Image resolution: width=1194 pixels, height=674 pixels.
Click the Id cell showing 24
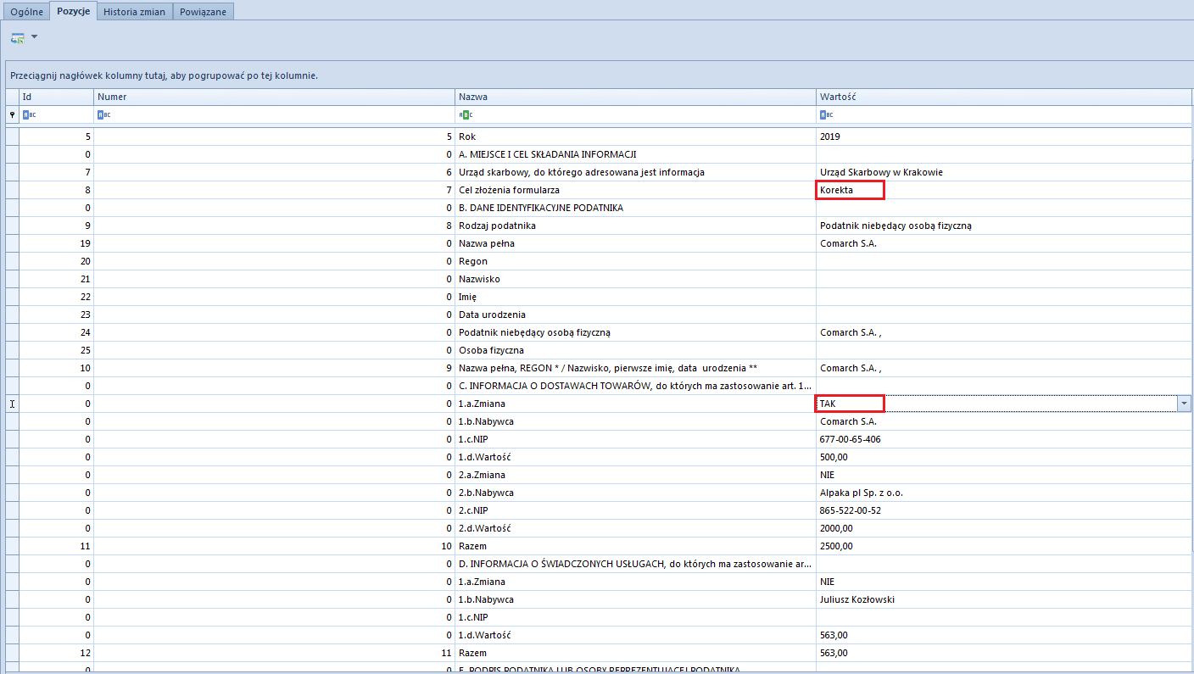[x=56, y=332]
